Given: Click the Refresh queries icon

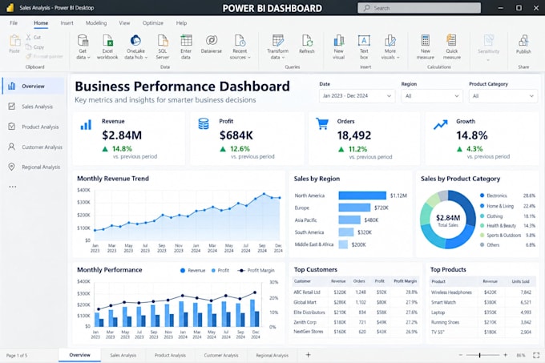Looking at the screenshot, I should 307,41.
